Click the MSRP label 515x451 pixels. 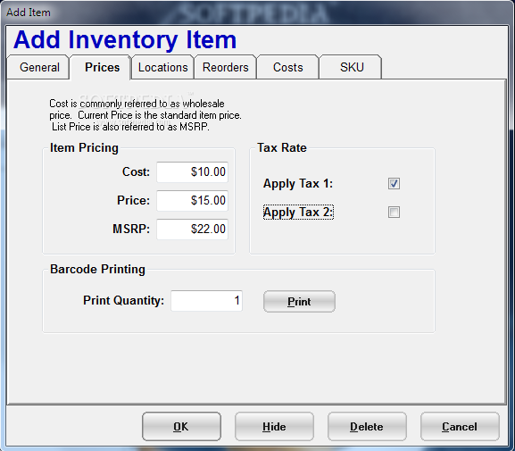click(131, 230)
